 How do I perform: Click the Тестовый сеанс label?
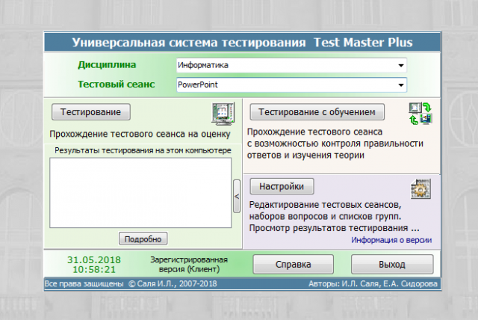point(117,84)
